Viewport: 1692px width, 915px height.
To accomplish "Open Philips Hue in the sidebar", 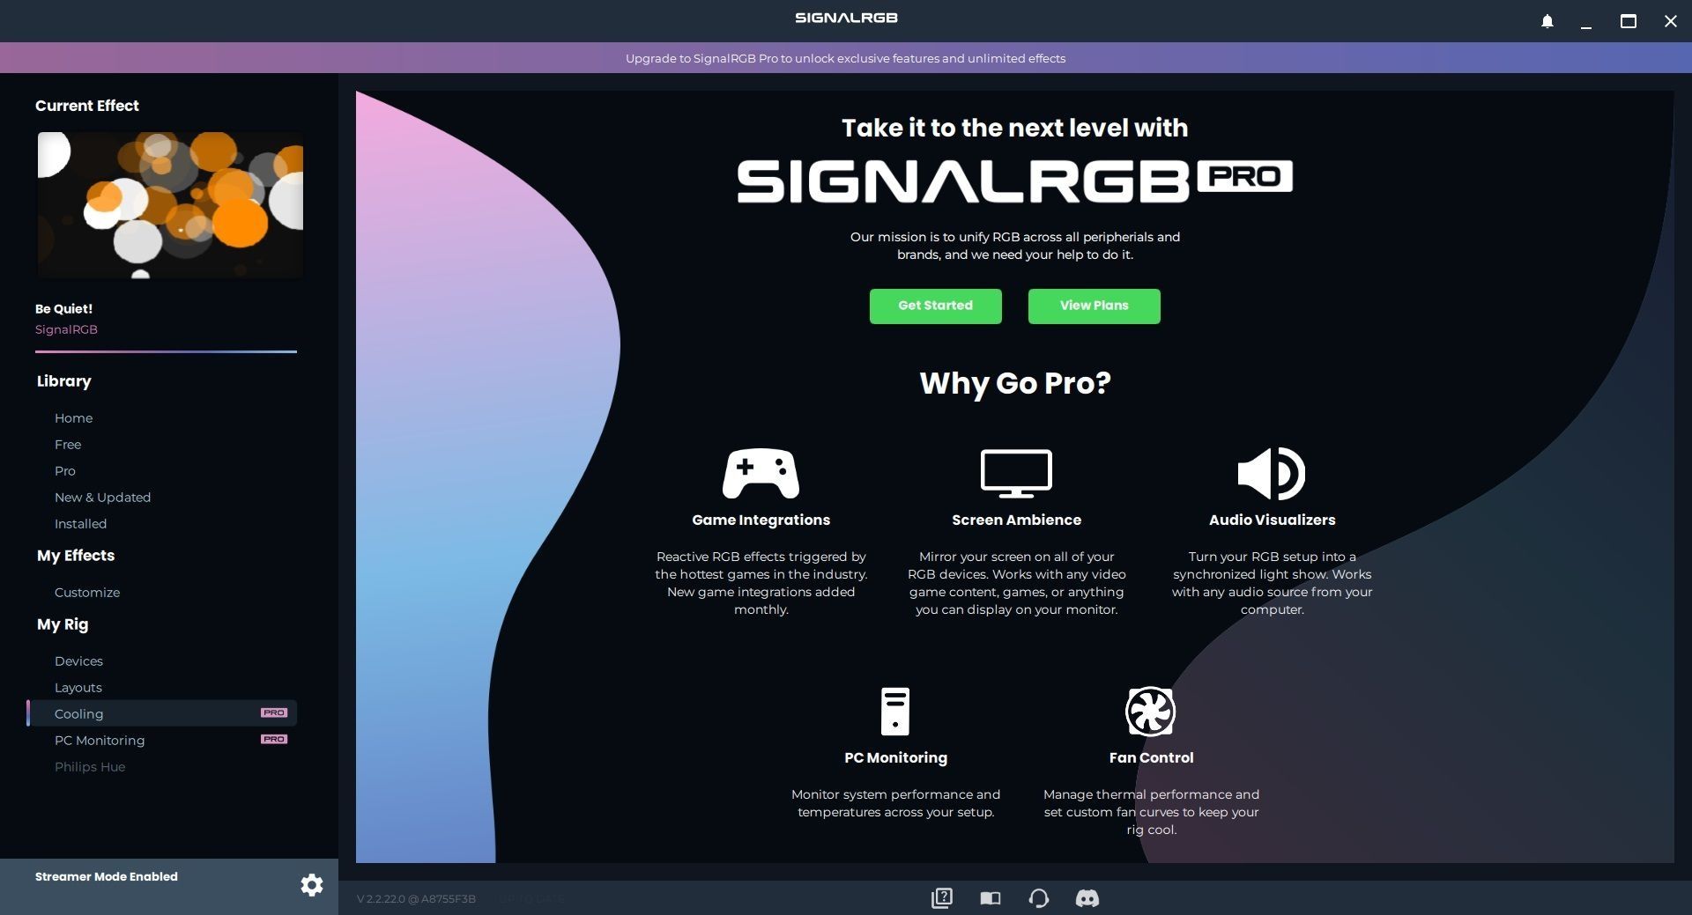I will point(90,767).
